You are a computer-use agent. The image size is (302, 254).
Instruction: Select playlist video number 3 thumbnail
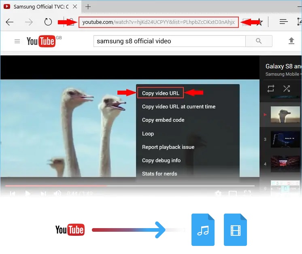click(285, 139)
